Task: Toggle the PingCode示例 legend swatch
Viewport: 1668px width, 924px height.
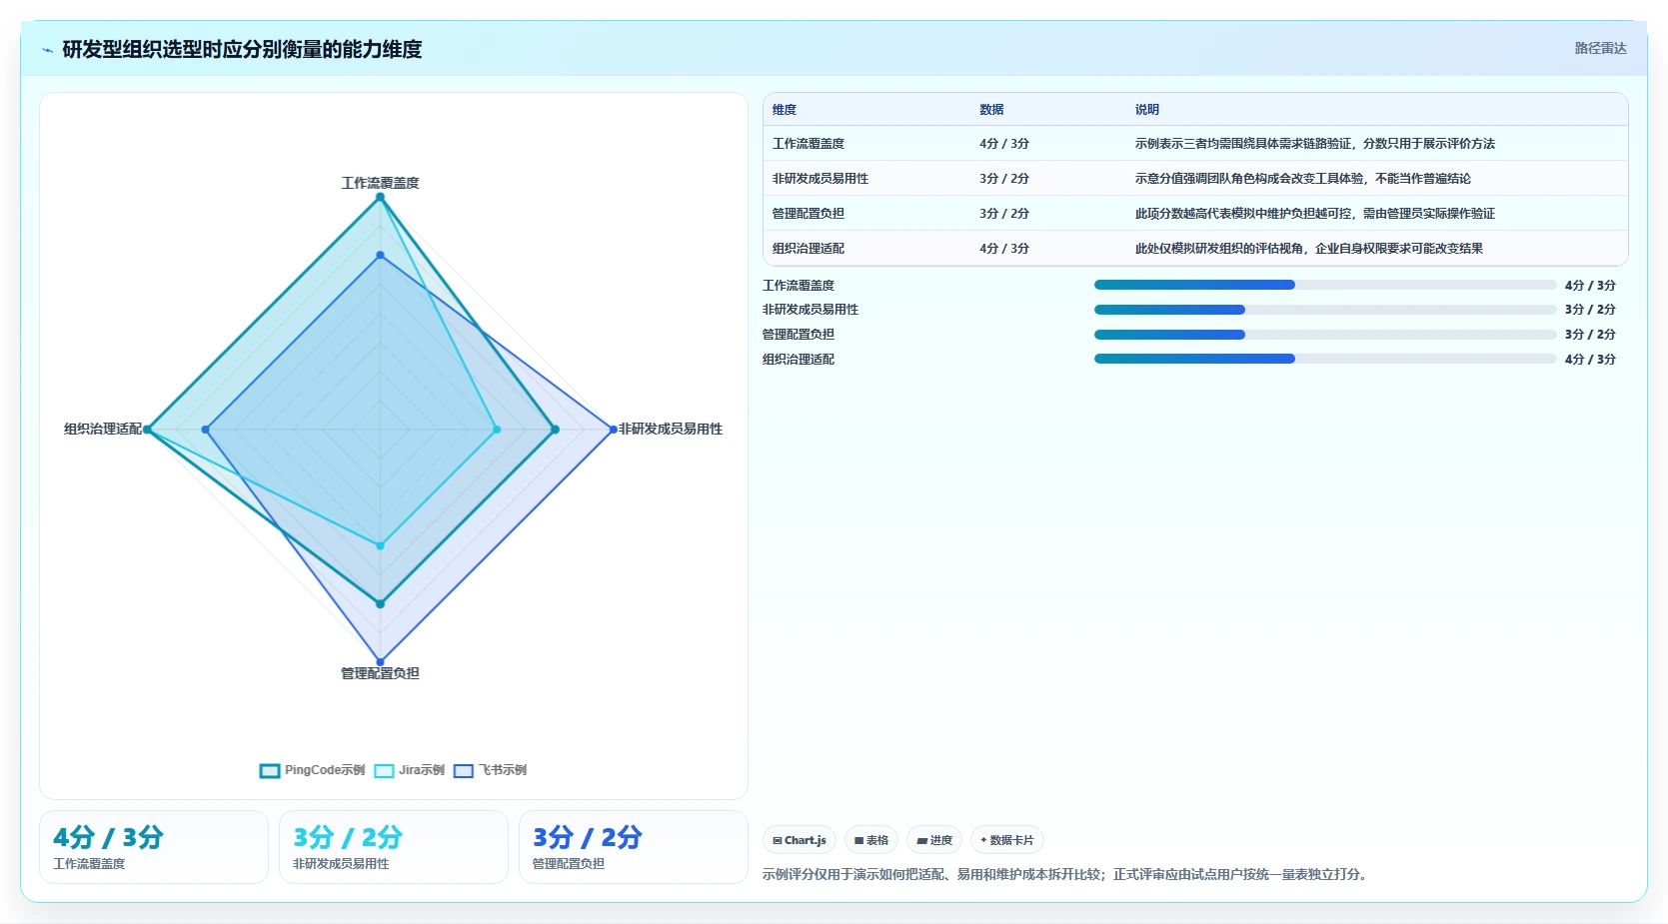Action: [270, 770]
